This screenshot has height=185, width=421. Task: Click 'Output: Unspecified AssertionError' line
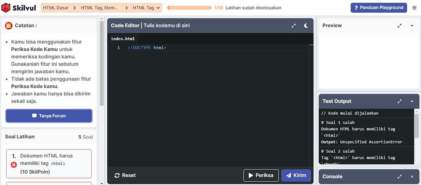click(362, 142)
